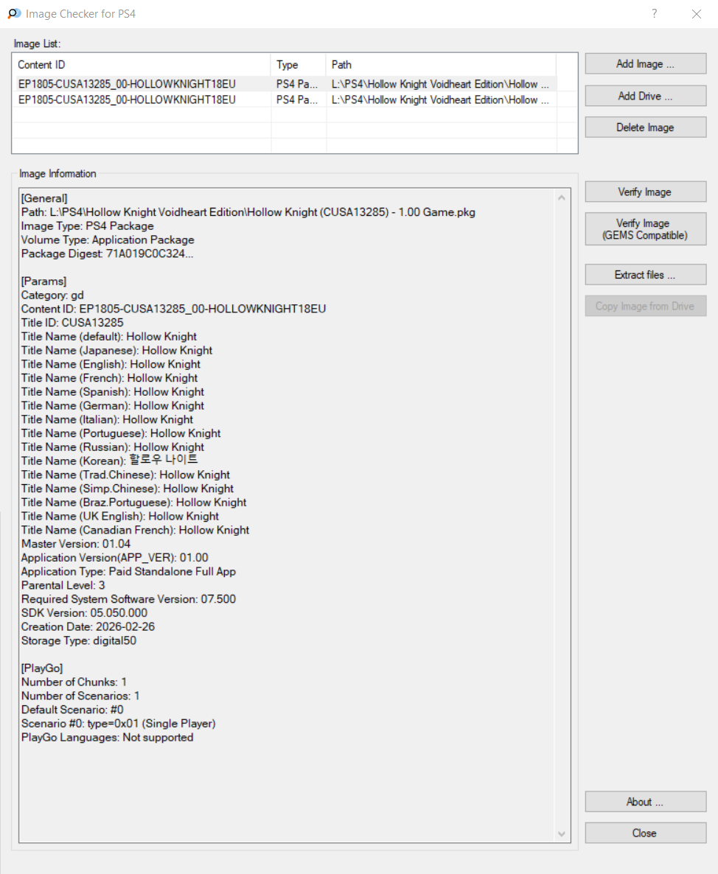Click the Application Type Paid Standalone line

pyautogui.click(x=128, y=572)
